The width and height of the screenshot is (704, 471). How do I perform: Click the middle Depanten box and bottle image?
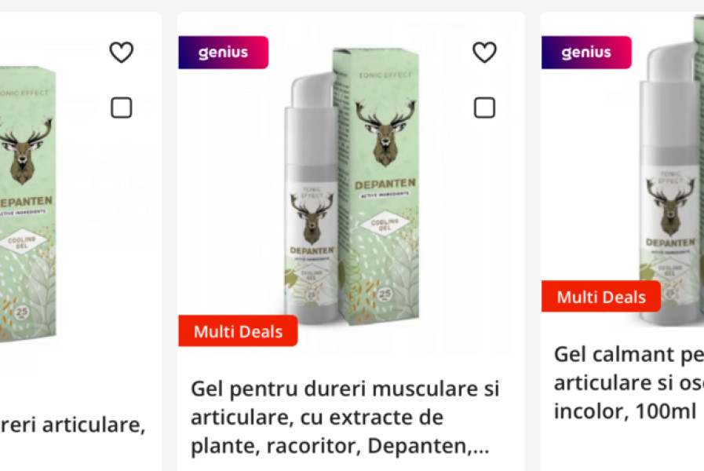(x=351, y=186)
